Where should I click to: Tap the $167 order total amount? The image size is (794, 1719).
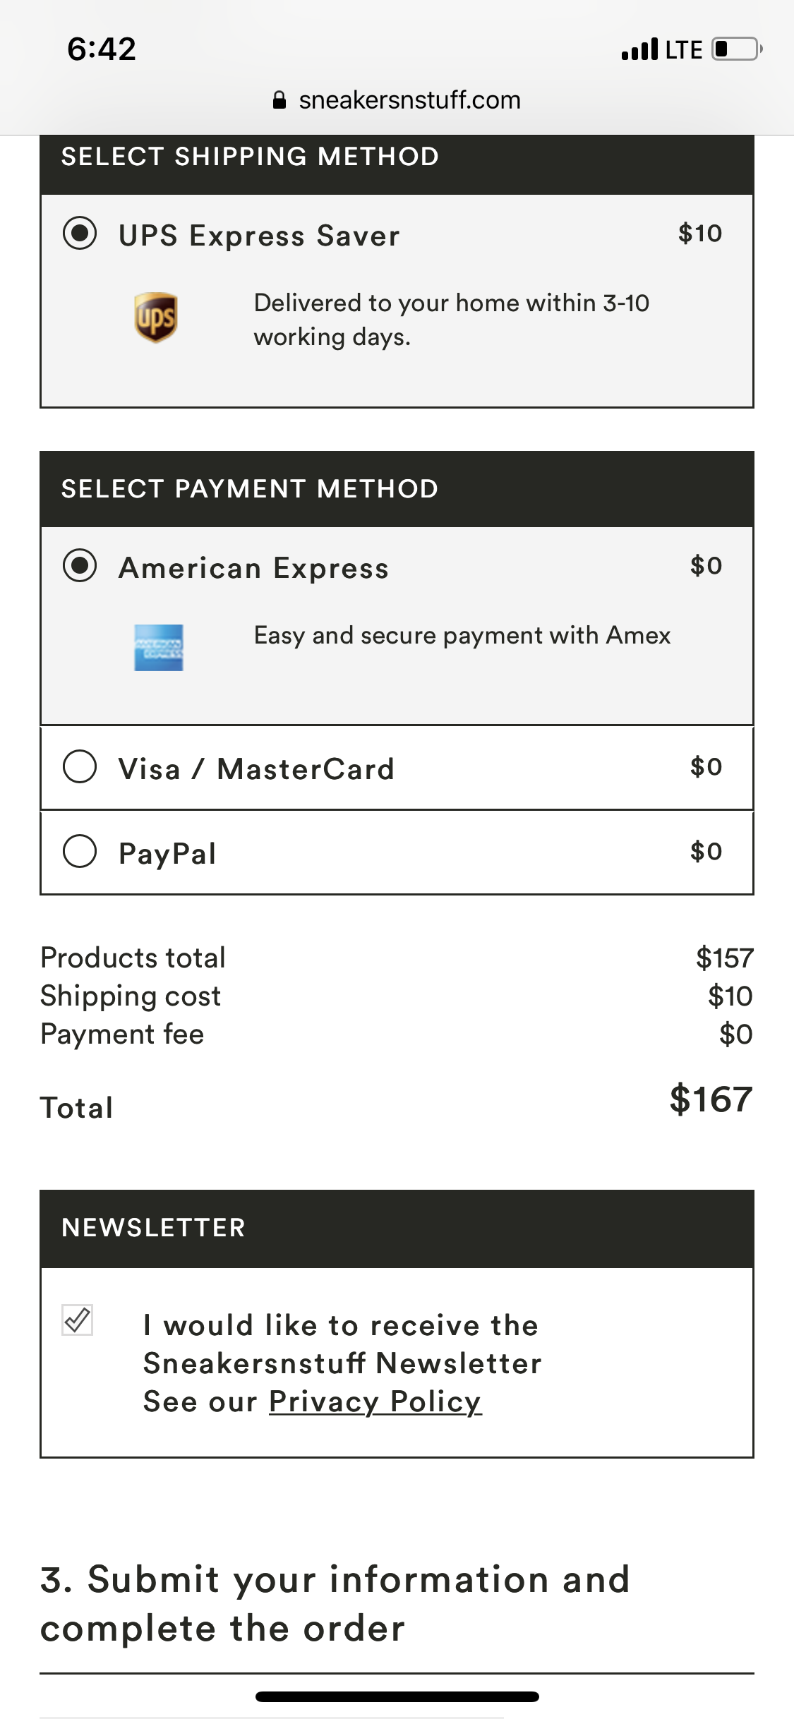pyautogui.click(x=711, y=1099)
